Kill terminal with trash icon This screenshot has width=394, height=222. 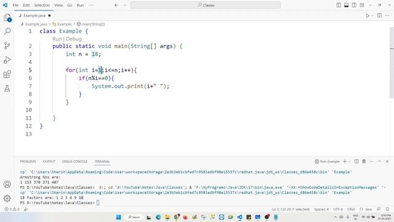point(364,162)
